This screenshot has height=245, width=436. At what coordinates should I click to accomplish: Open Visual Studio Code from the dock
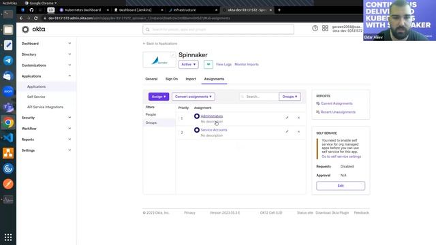(8, 137)
